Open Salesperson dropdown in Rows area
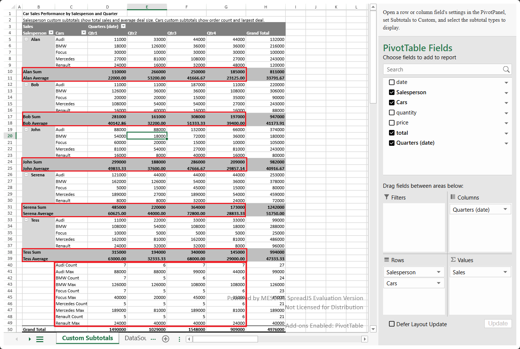The width and height of the screenshot is (520, 349). (439, 272)
